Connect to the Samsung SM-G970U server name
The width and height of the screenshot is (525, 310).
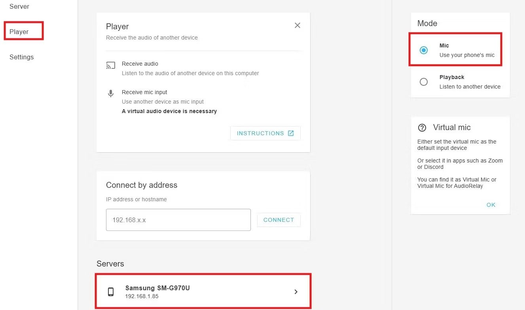pyautogui.click(x=157, y=288)
